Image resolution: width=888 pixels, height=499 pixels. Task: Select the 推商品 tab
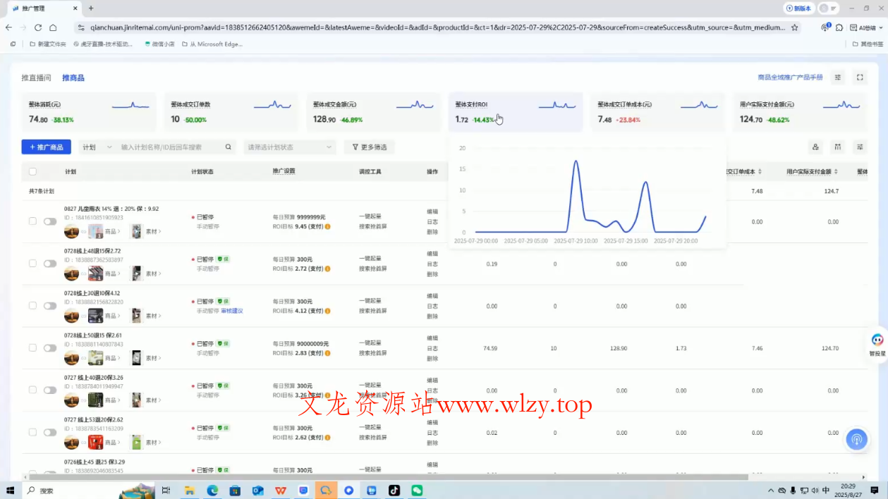[73, 78]
